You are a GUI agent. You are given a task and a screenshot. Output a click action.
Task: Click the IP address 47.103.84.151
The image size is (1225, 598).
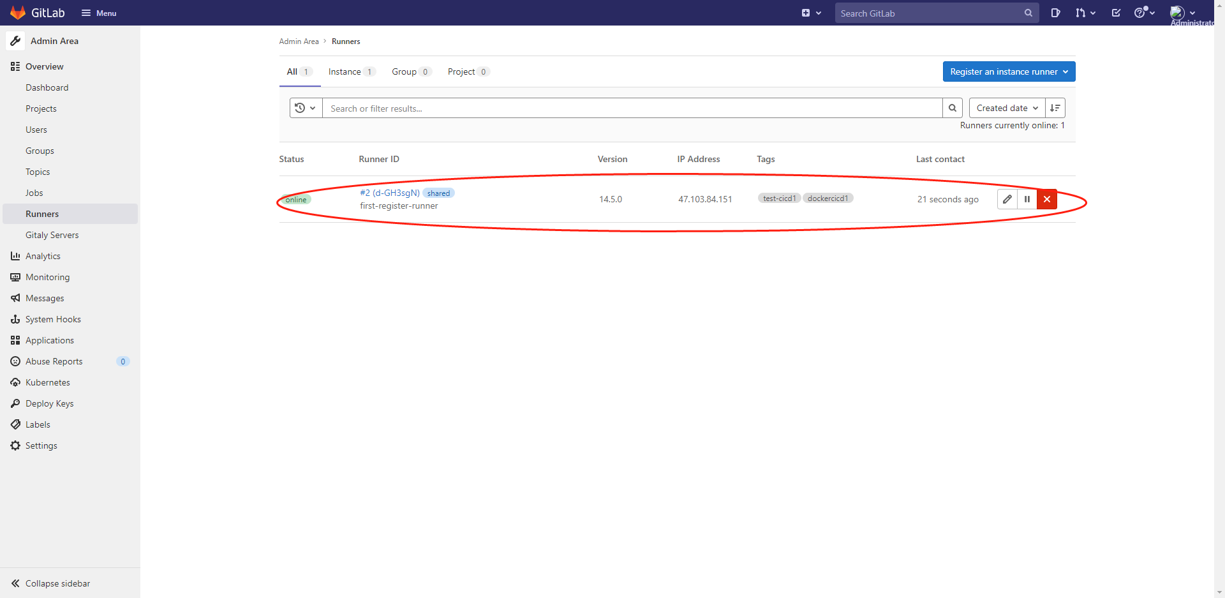click(705, 199)
